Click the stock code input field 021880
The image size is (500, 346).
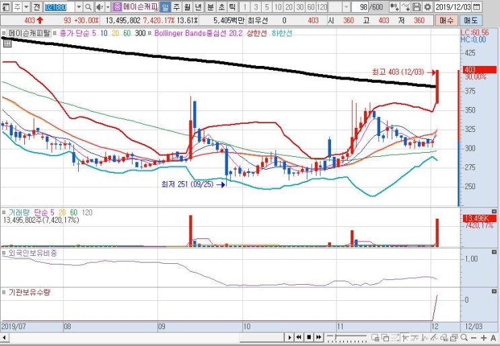pos(59,7)
